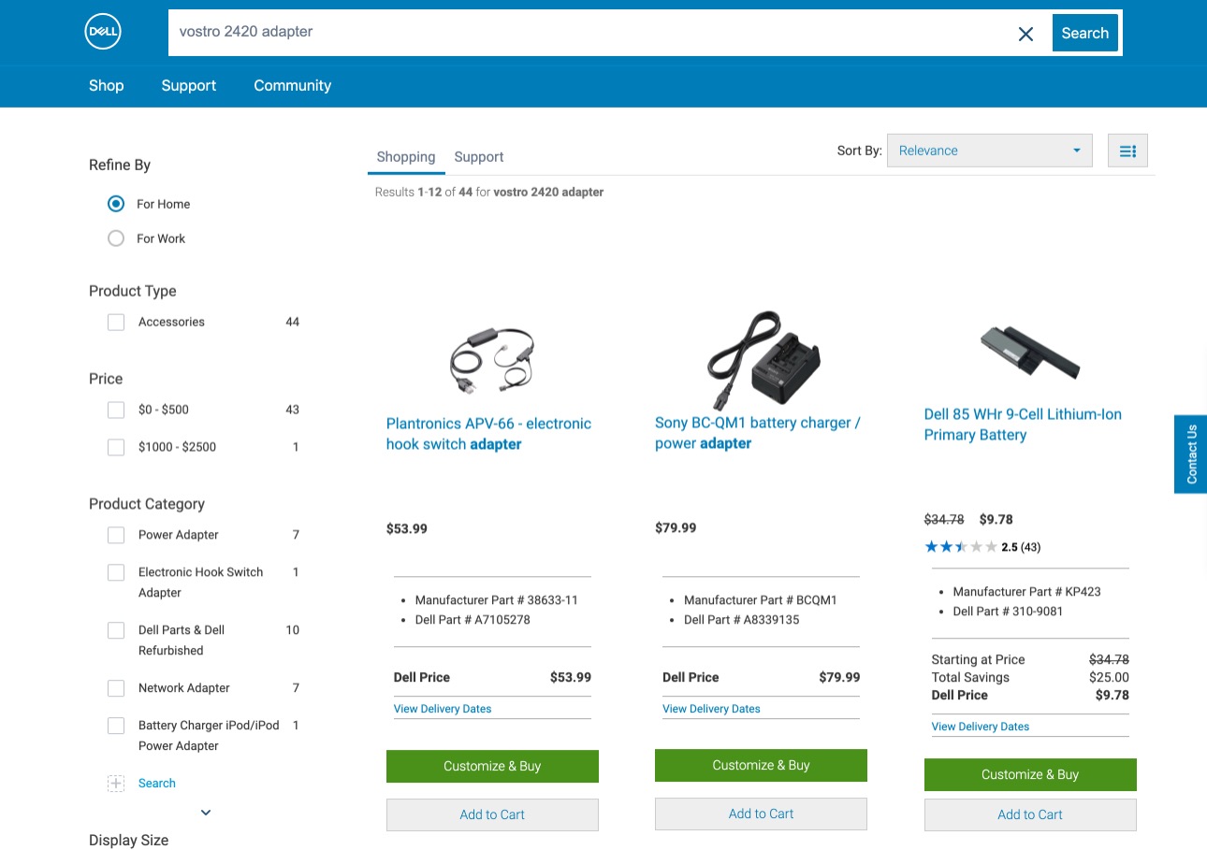Enable the $0 - $500 price filter

click(x=116, y=410)
